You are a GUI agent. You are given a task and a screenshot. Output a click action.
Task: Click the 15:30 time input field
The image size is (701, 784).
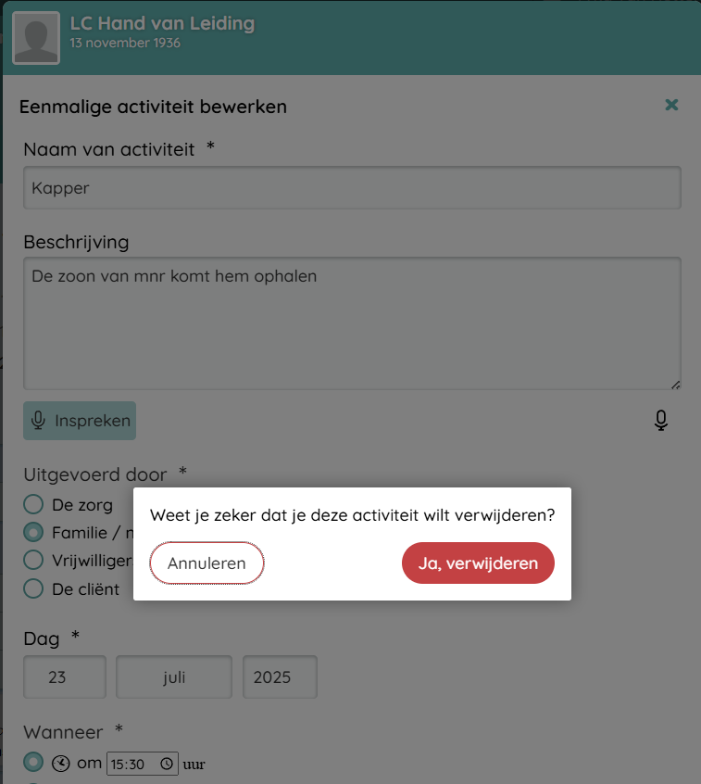[x=132, y=765]
